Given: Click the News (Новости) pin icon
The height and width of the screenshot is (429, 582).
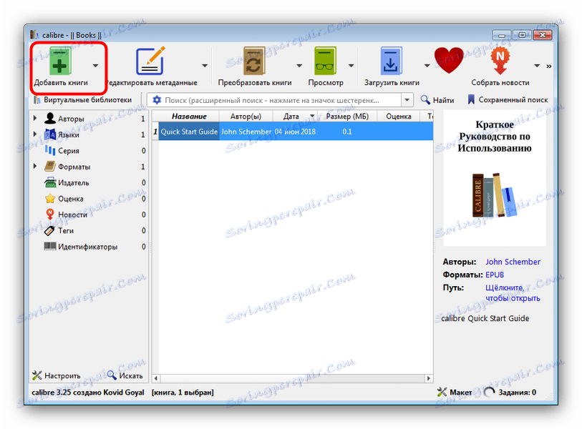Looking at the screenshot, I should [49, 214].
